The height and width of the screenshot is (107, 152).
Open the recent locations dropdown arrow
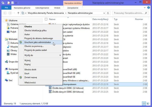tap(14, 13)
